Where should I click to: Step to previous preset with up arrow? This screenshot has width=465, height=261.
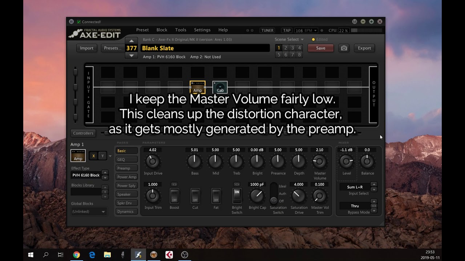pos(132,41)
